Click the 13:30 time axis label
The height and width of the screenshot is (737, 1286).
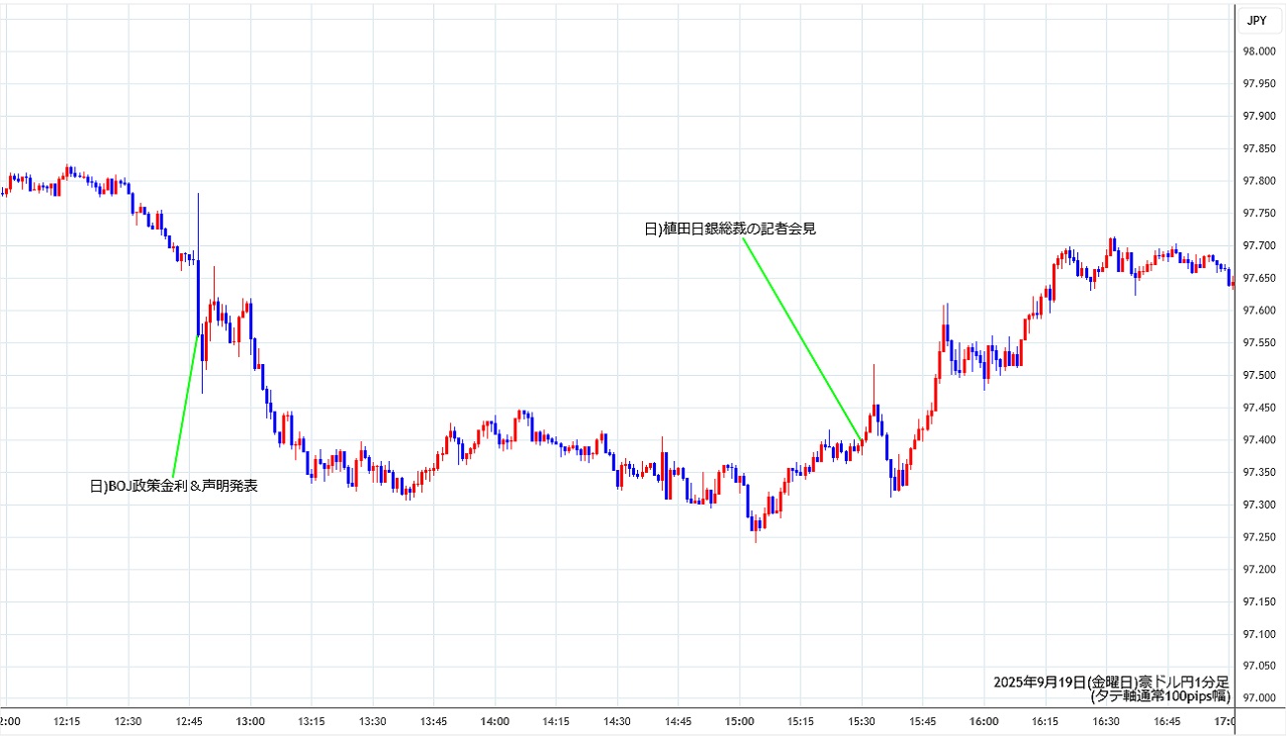[373, 721]
